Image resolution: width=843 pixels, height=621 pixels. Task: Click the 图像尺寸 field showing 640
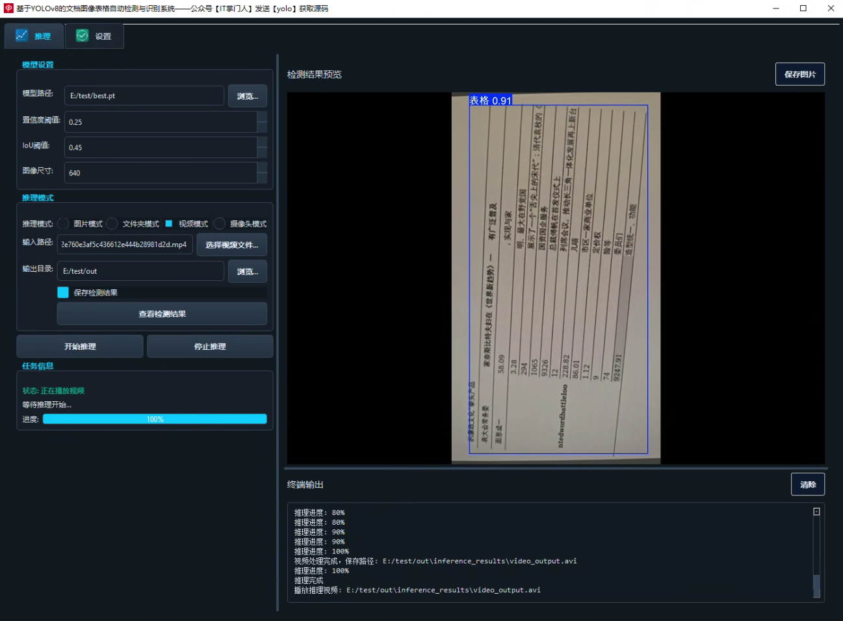(161, 172)
